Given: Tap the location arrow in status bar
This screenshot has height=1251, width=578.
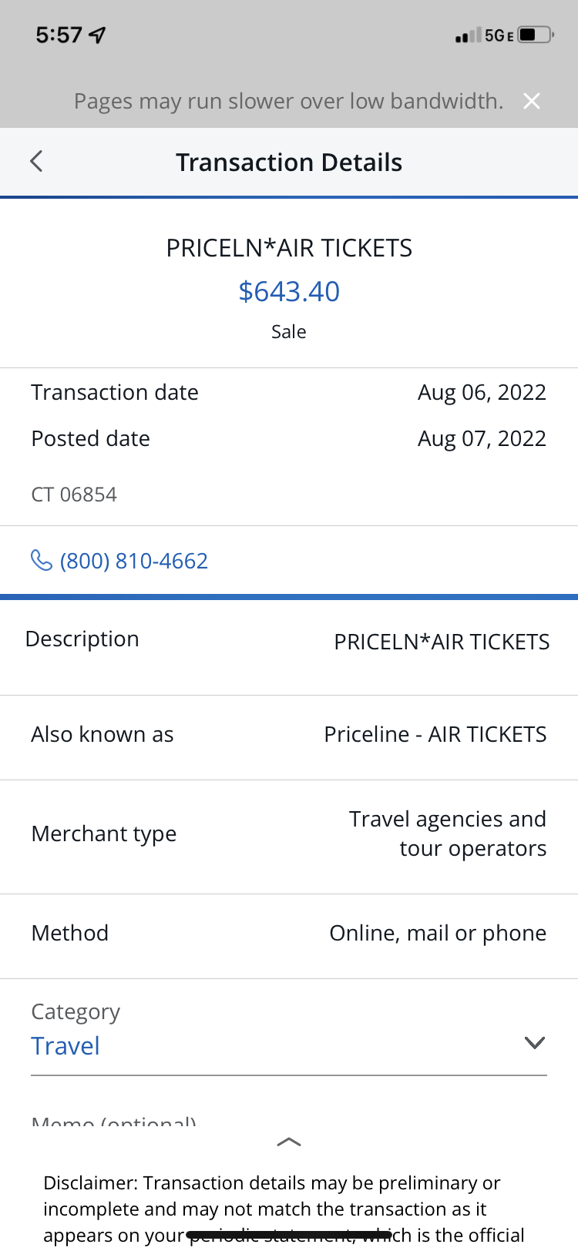Looking at the screenshot, I should (98, 35).
